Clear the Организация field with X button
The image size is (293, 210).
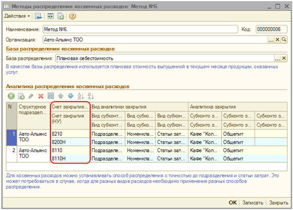click(278, 40)
